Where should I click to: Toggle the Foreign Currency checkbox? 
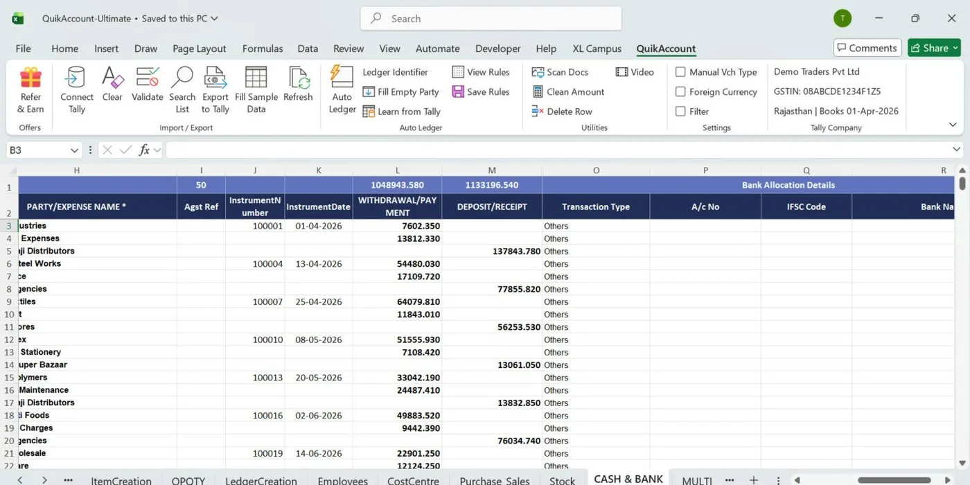pos(680,91)
